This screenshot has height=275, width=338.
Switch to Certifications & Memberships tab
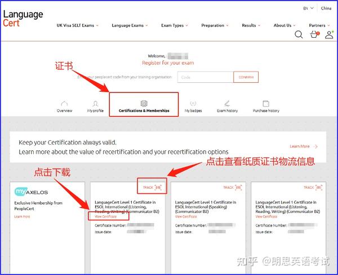pos(144,107)
